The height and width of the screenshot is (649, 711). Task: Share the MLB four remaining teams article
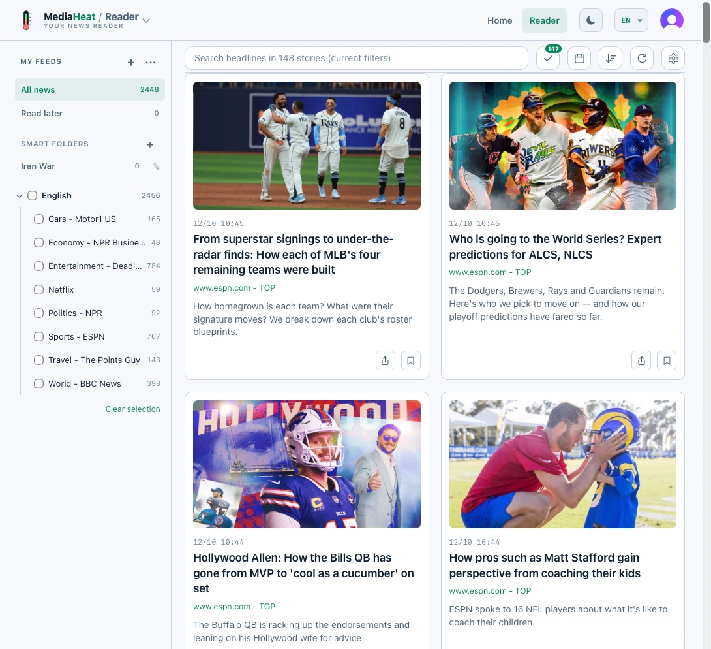point(385,361)
